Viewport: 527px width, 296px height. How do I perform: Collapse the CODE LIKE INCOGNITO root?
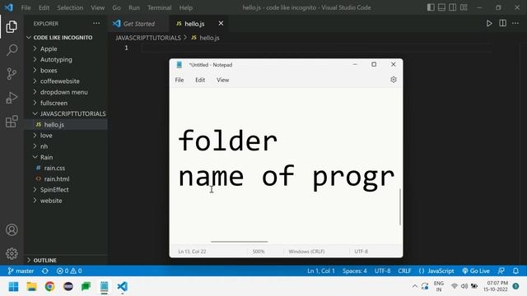click(66, 38)
